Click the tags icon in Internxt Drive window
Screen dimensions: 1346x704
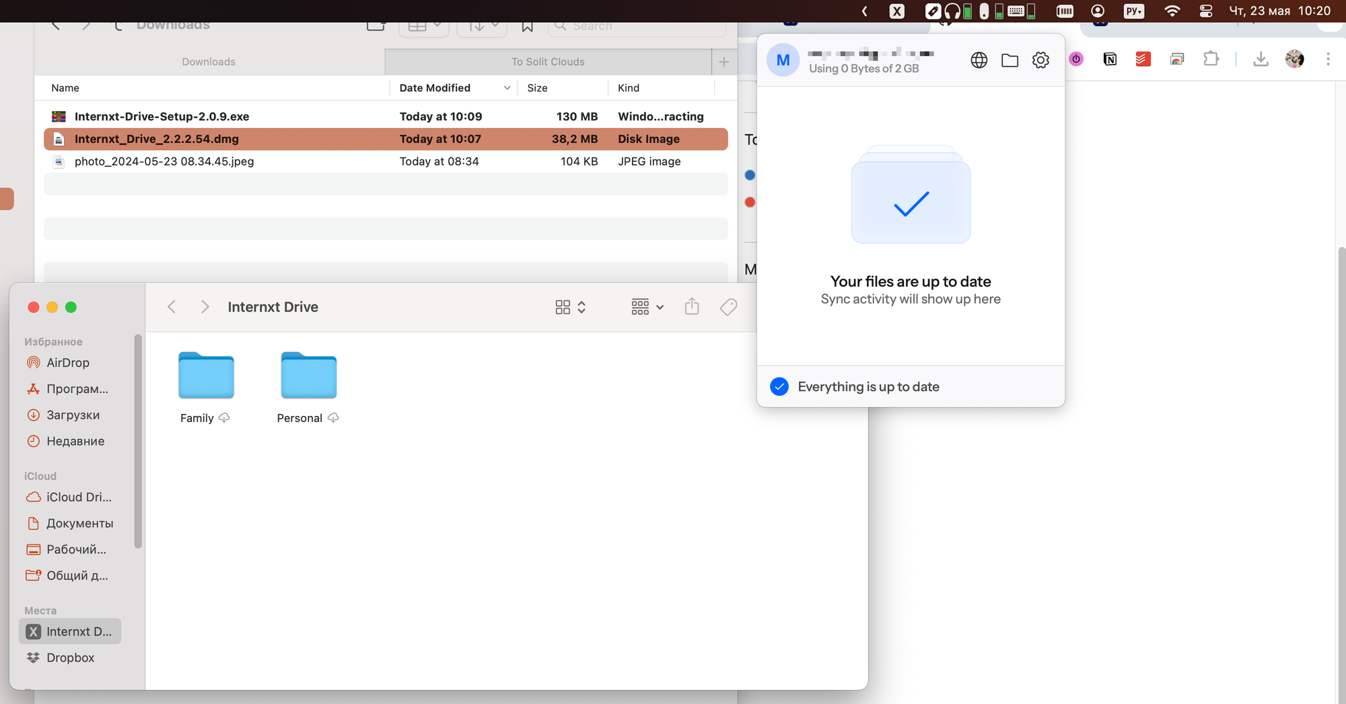tap(728, 307)
